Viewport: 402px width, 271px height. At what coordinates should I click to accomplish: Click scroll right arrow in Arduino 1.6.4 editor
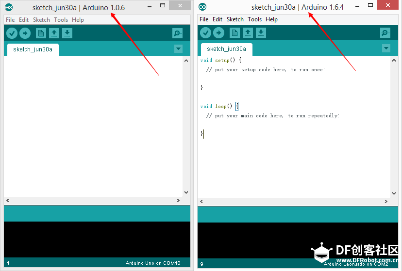click(386, 201)
